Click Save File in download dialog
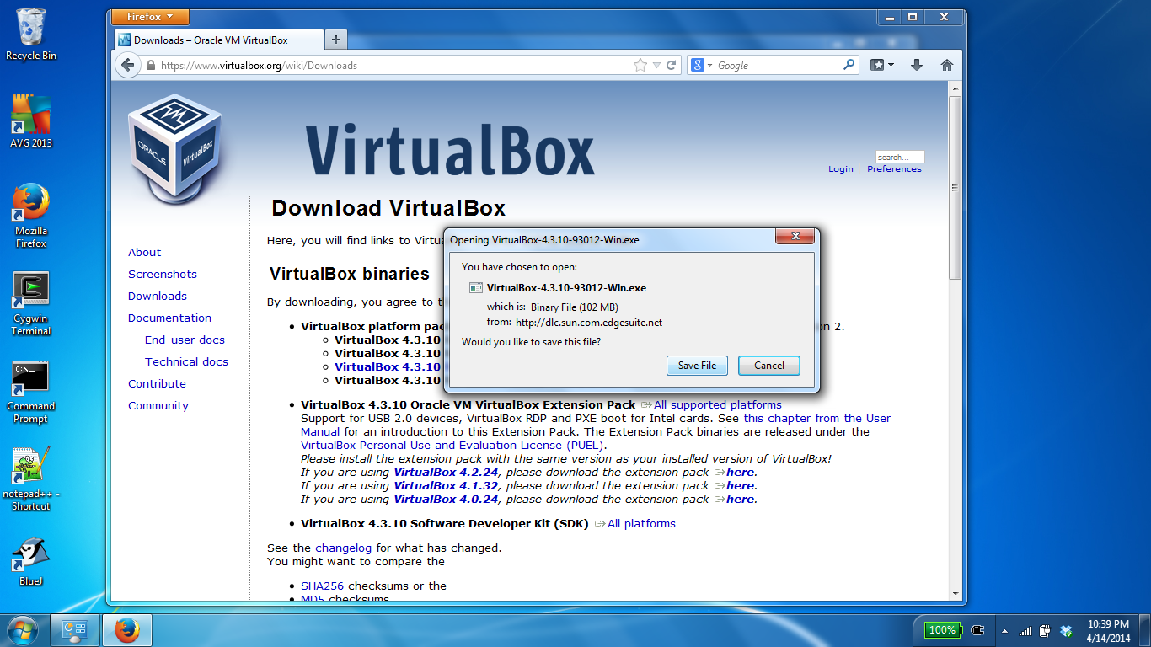The height and width of the screenshot is (647, 1151). [x=697, y=366]
